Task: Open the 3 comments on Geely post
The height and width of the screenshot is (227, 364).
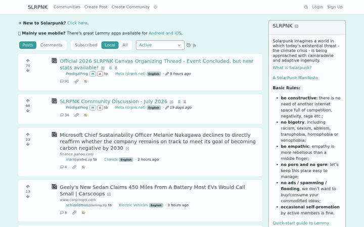Action: click(63, 213)
